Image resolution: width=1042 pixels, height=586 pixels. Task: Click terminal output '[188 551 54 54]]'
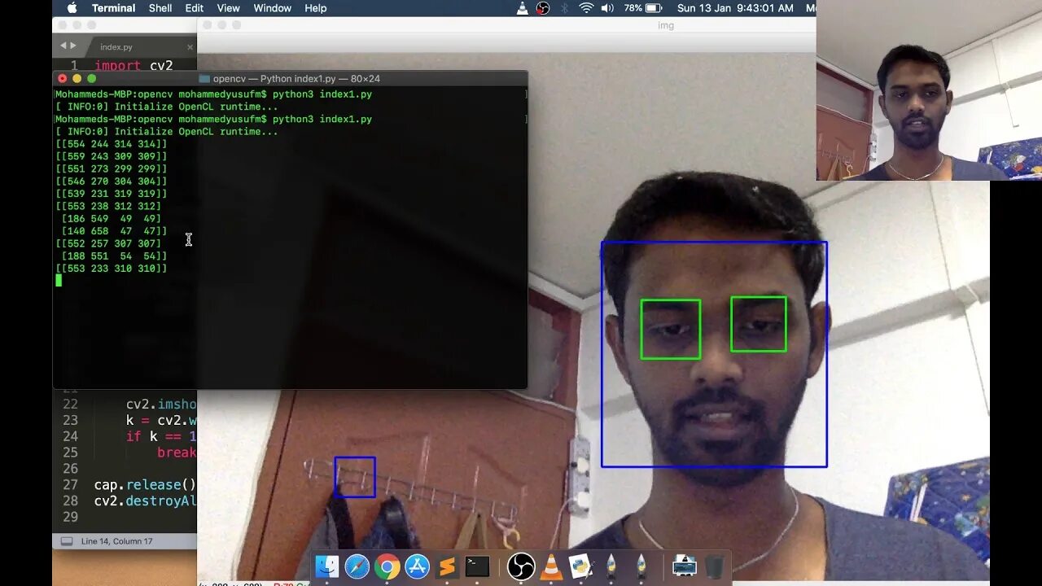[114, 256]
